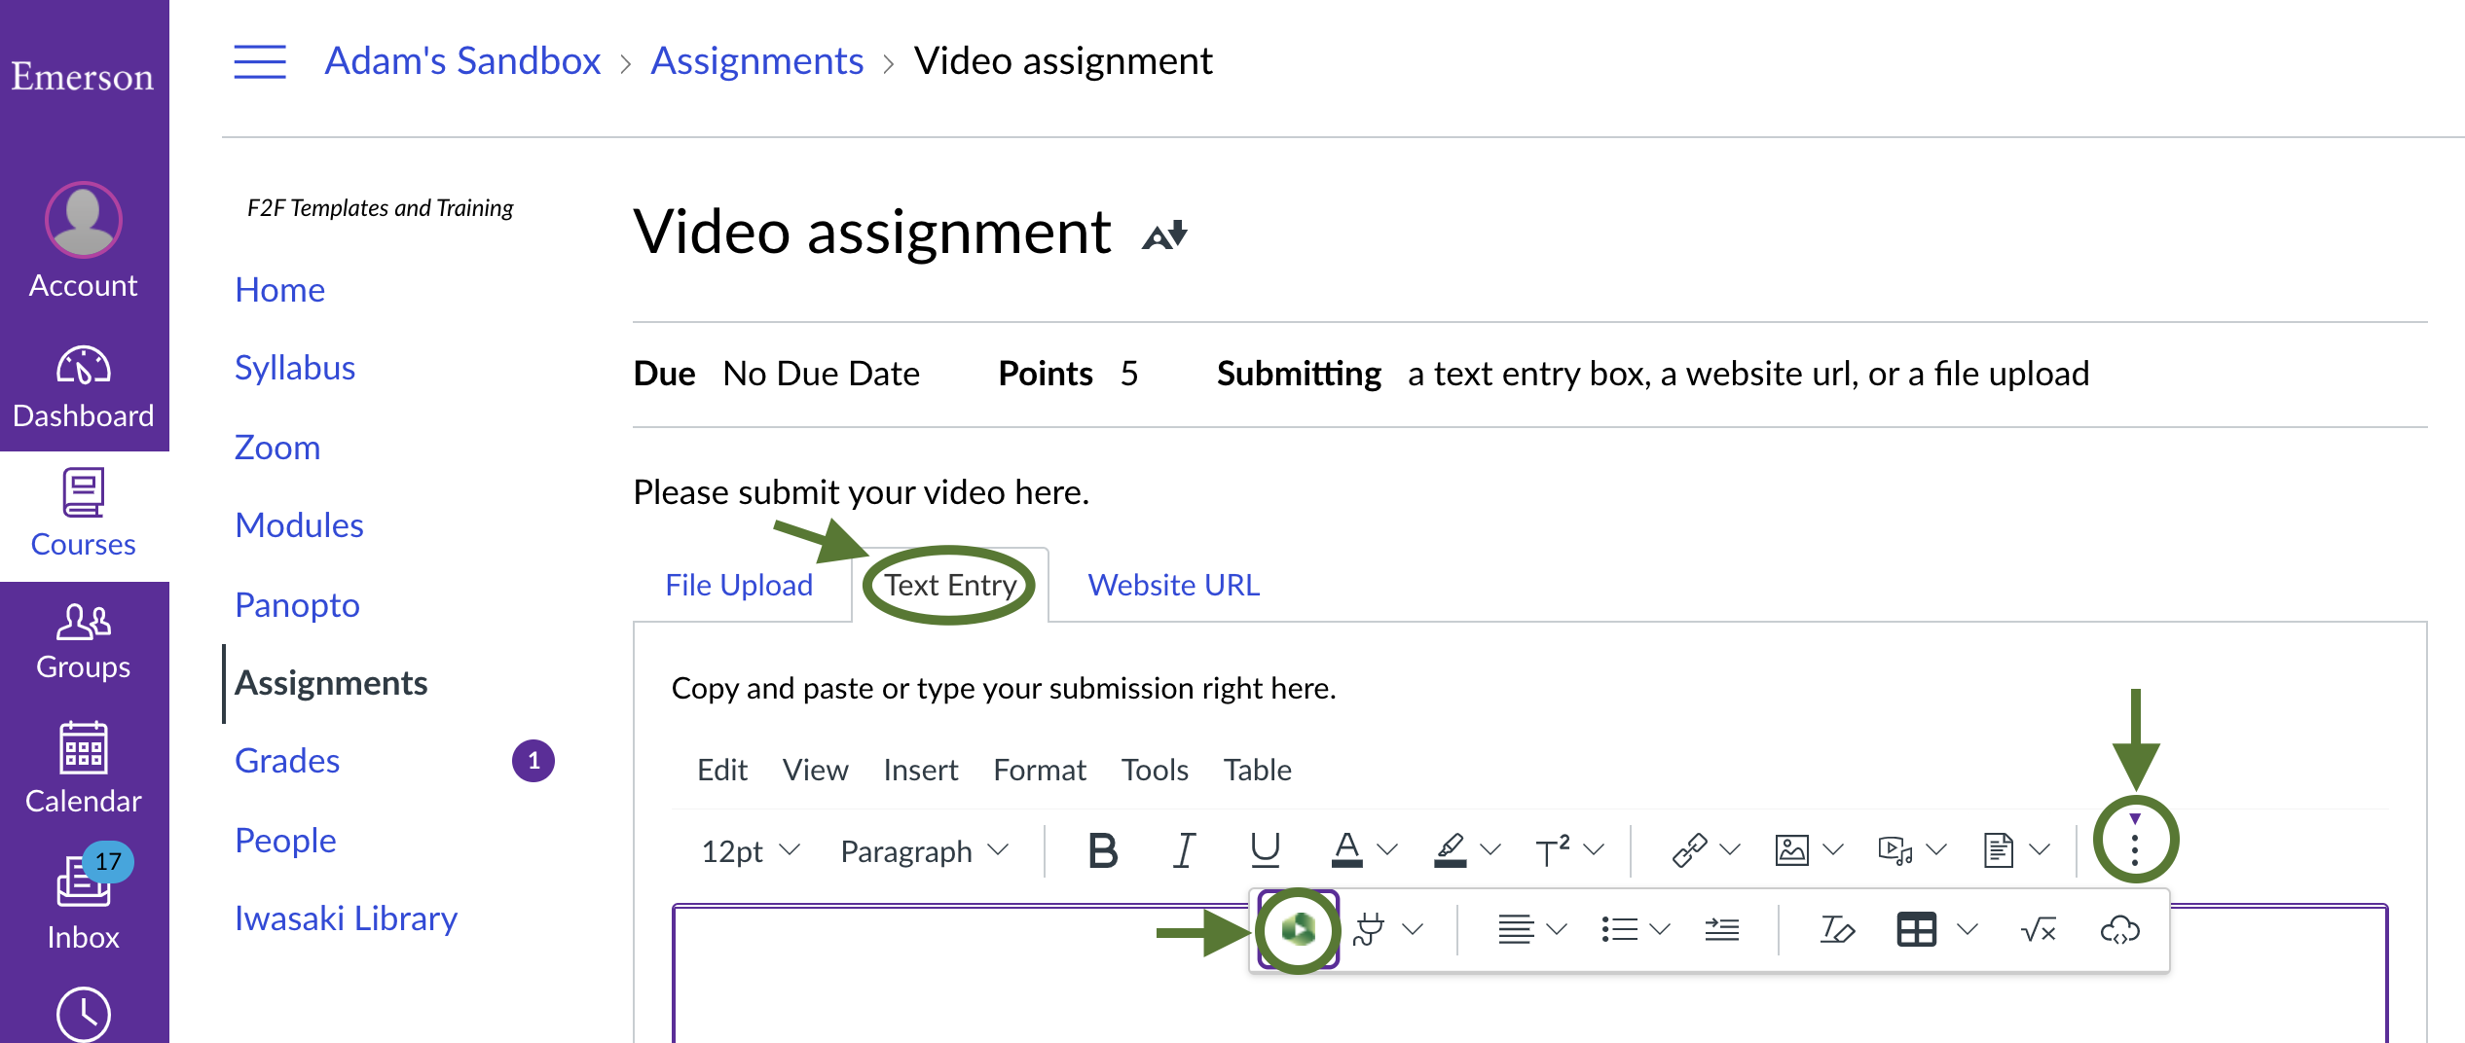2465x1043 pixels.
Task: Expand the text color dropdown arrow
Action: [x=1386, y=850]
